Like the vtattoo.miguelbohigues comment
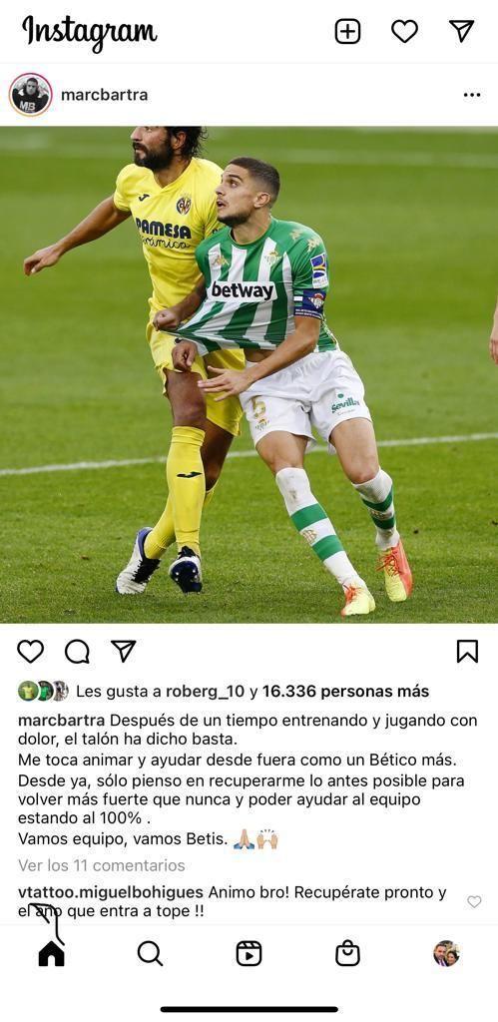The width and height of the screenshot is (498, 1022). (474, 901)
